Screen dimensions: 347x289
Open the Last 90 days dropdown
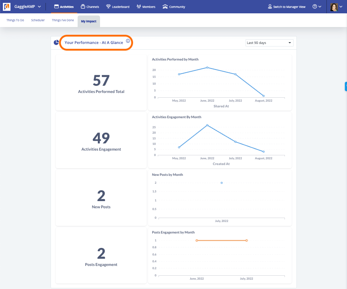269,43
